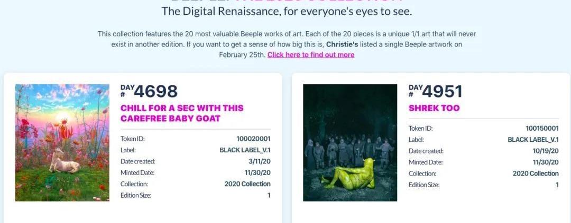The height and width of the screenshot is (223, 571).
Task: Click Token ID value 100150001
Action: click(x=542, y=128)
